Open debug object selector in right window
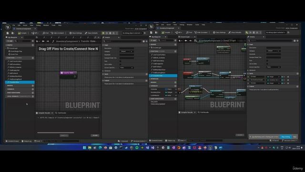The height and width of the screenshot is (172, 305). [276, 32]
